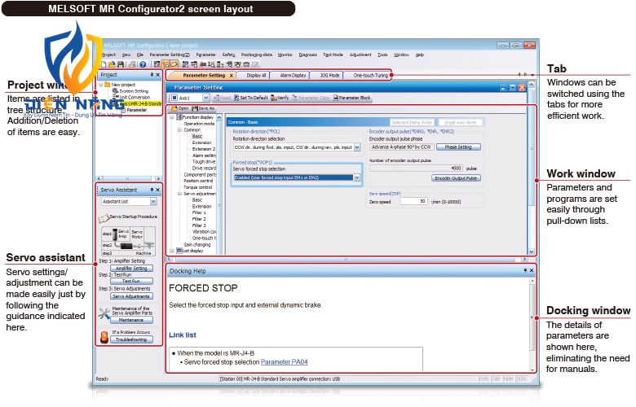Open the Parameter PA04 link
The image size is (636, 407).
point(284,362)
